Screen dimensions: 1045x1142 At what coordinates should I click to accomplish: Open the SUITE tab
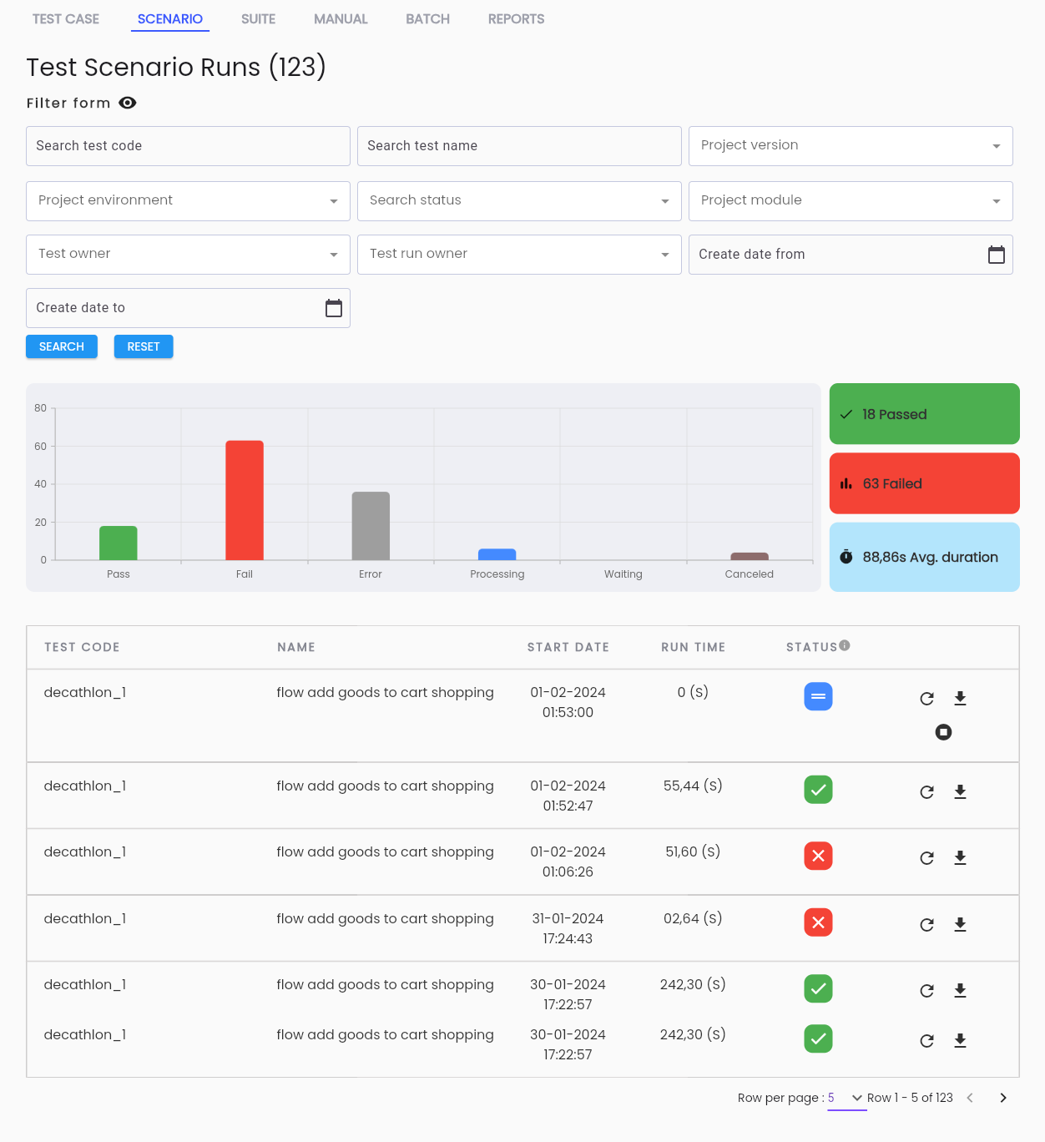[258, 18]
